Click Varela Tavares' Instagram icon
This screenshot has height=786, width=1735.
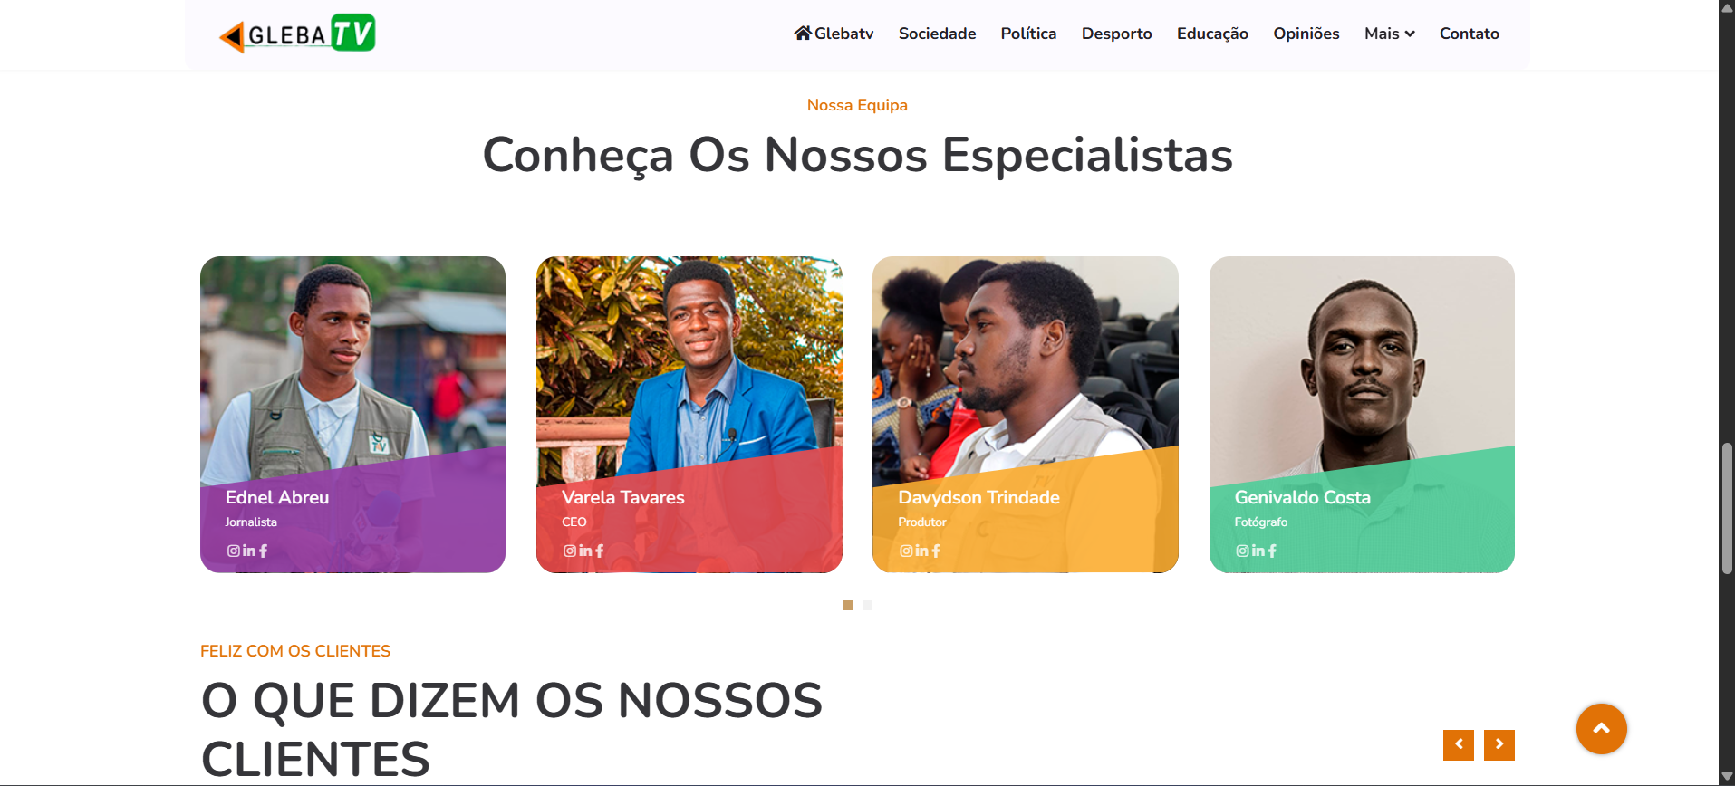[x=570, y=551]
